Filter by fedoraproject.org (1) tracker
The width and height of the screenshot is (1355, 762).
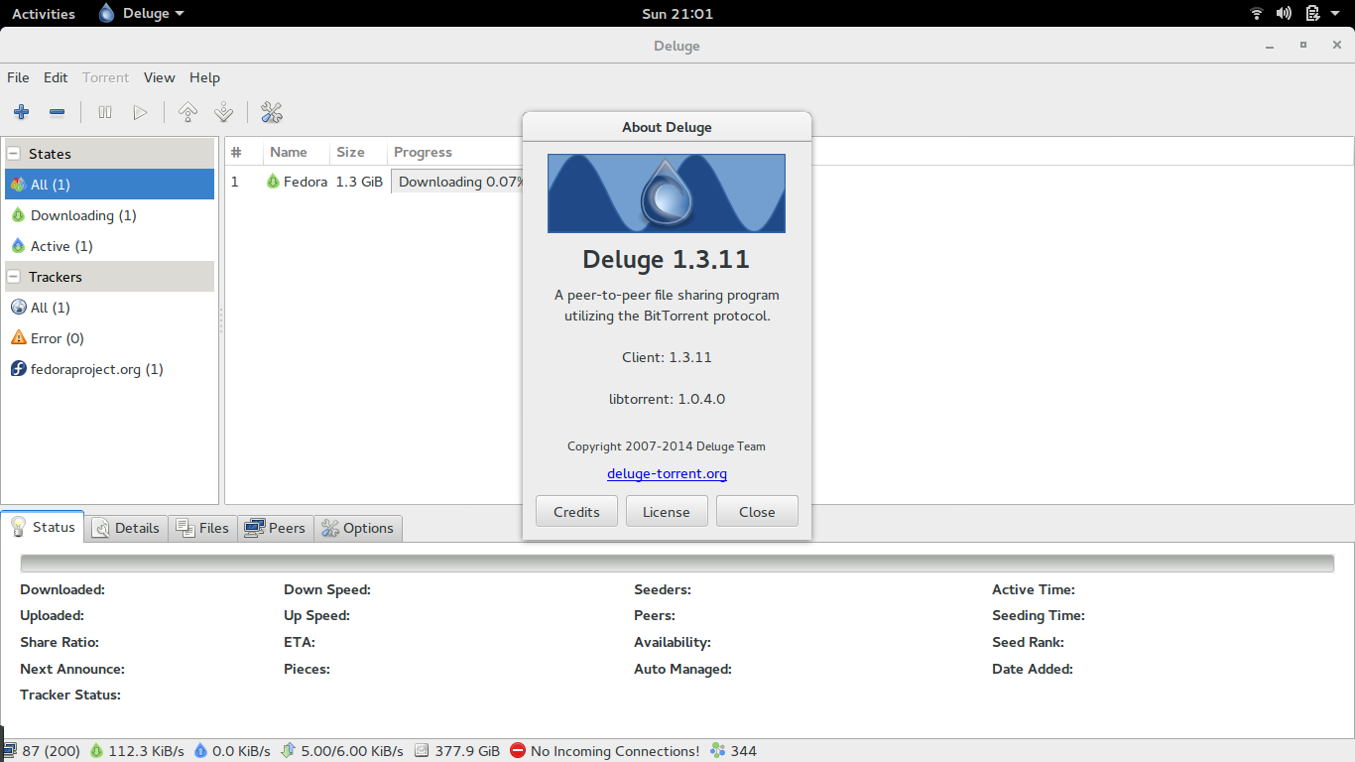tap(109, 369)
